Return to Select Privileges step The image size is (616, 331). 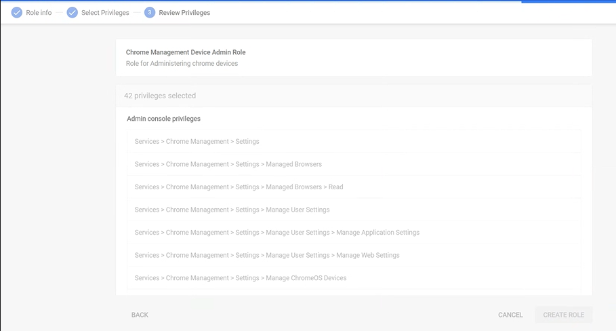pos(105,12)
